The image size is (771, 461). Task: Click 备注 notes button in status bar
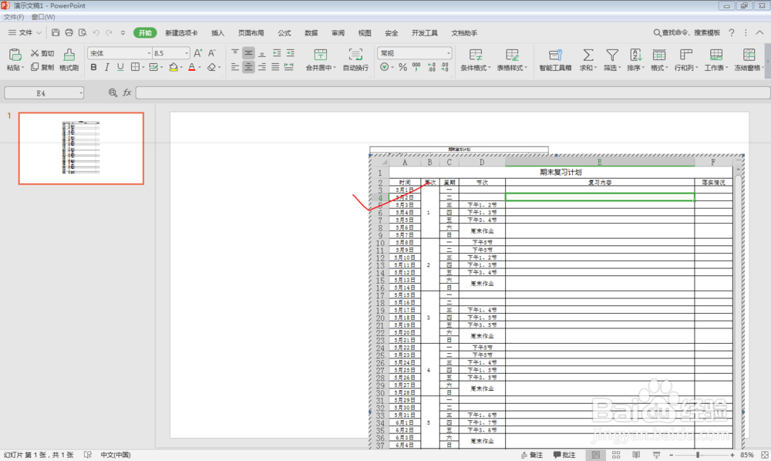coord(532,455)
